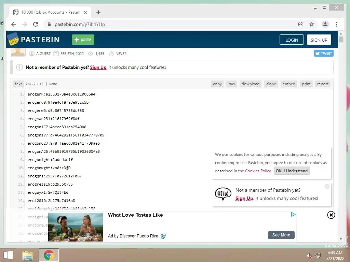This screenshot has height=262, width=350.
Task: Reload the Pastebin page
Action: pyautogui.click(x=36, y=24)
